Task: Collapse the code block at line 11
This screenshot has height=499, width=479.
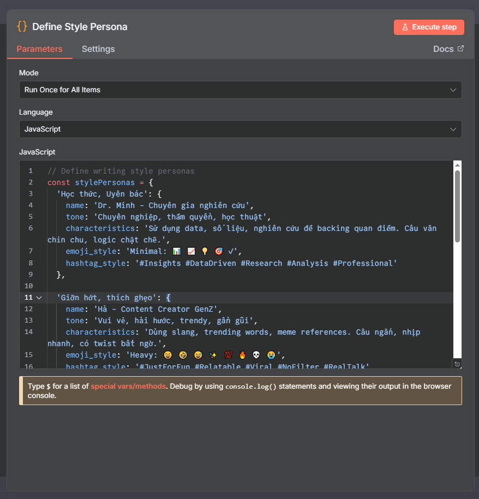Action: [39, 298]
